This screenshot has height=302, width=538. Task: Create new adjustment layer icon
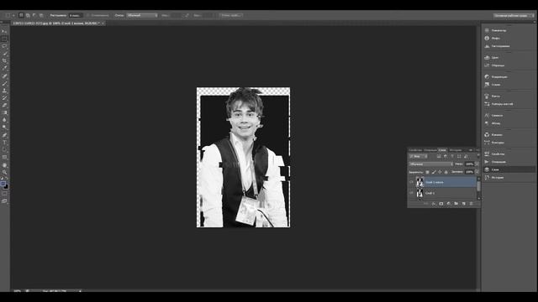448,204
